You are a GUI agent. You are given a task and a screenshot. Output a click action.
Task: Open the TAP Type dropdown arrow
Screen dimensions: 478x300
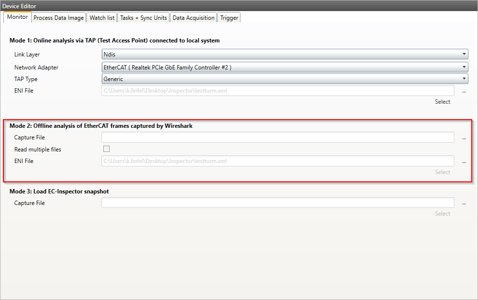pos(464,79)
